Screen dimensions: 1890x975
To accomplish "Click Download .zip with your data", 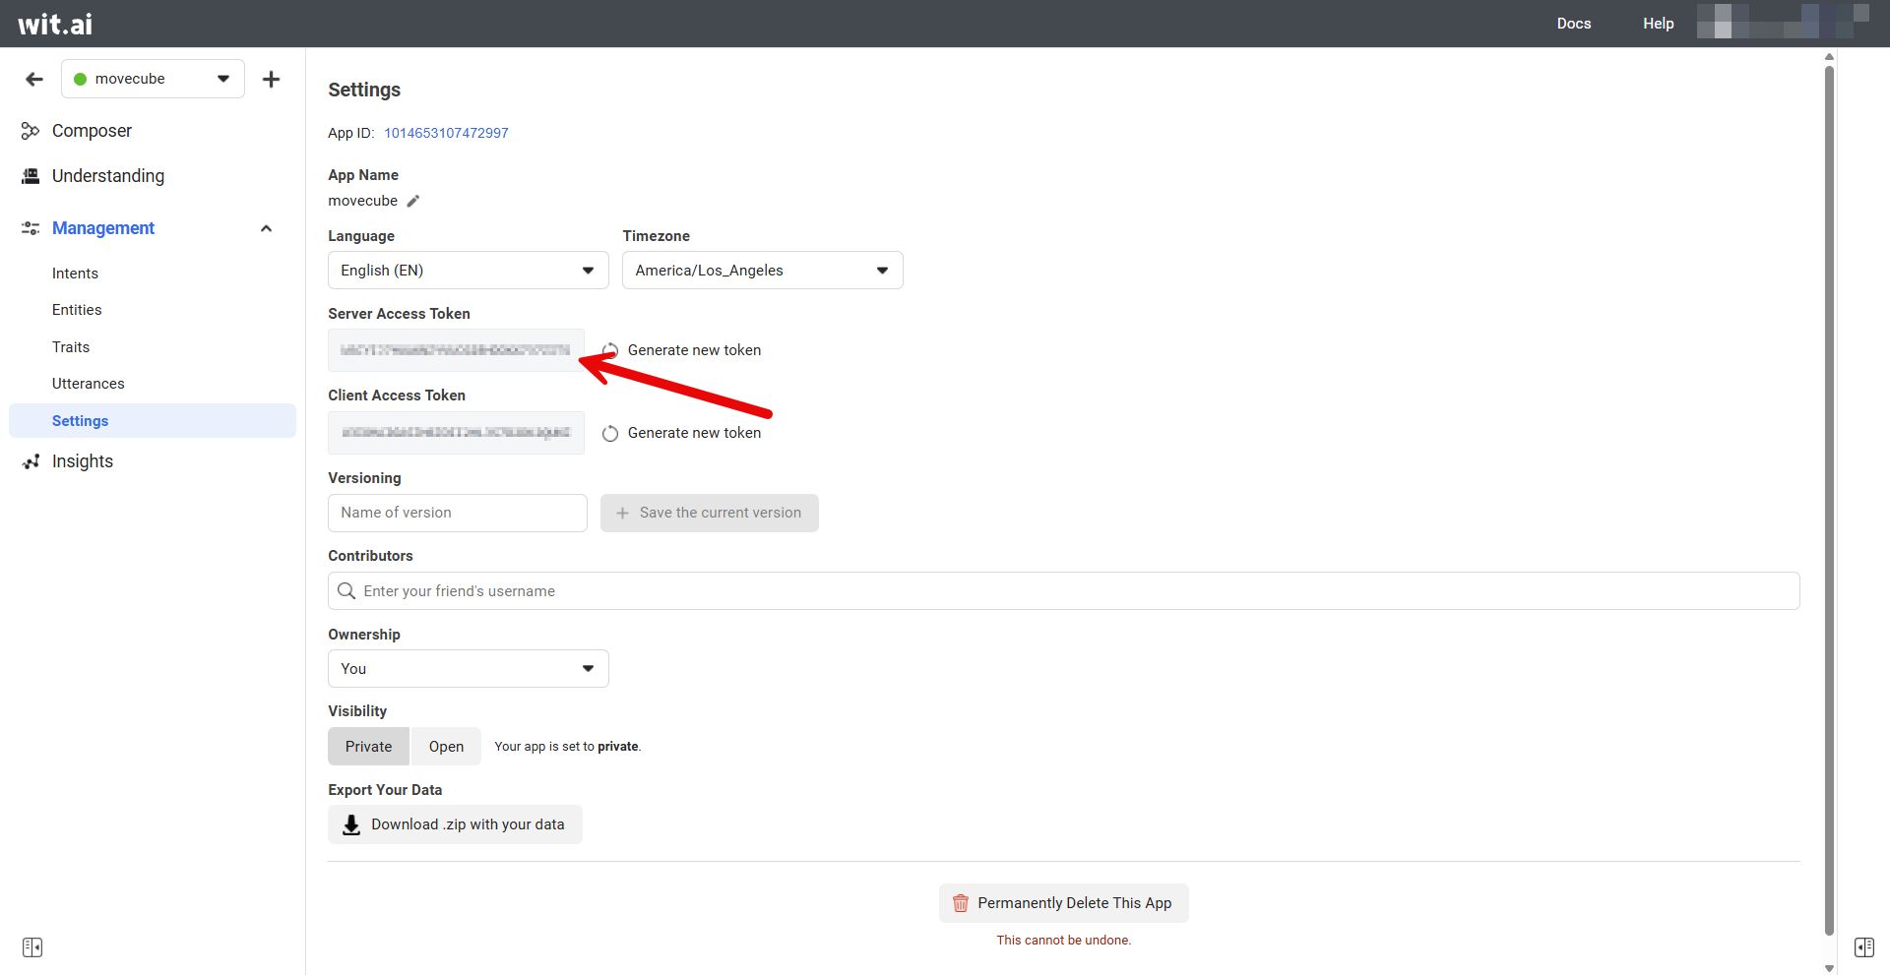I will pyautogui.click(x=455, y=824).
